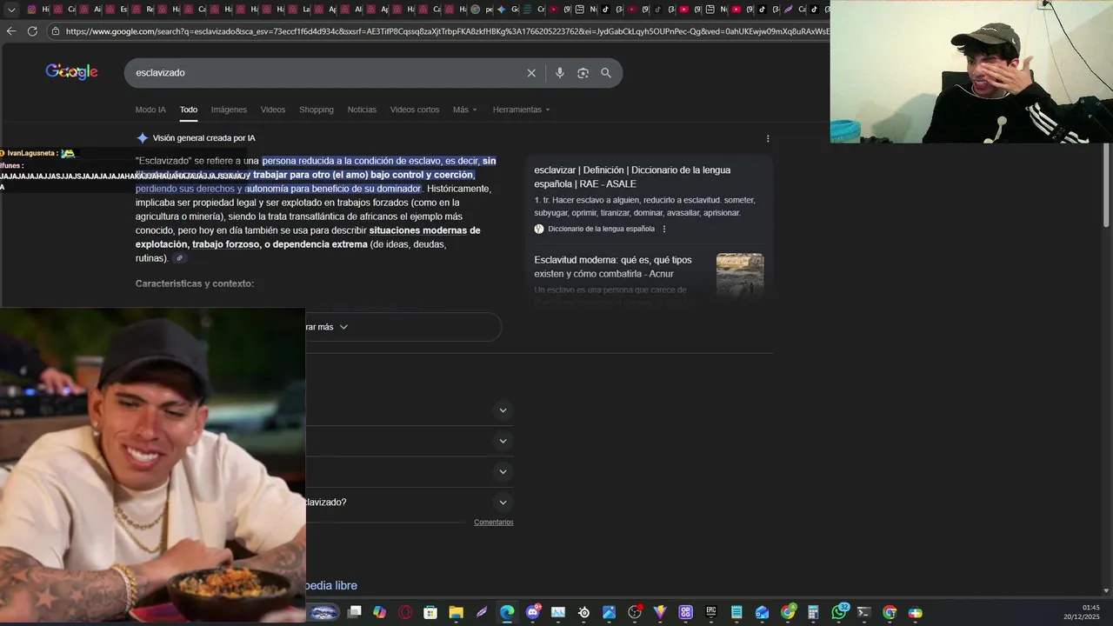The image size is (1113, 626).
Task: Open three-dot menu next to 'Diccionario de la lengua española'
Action: 664,230
